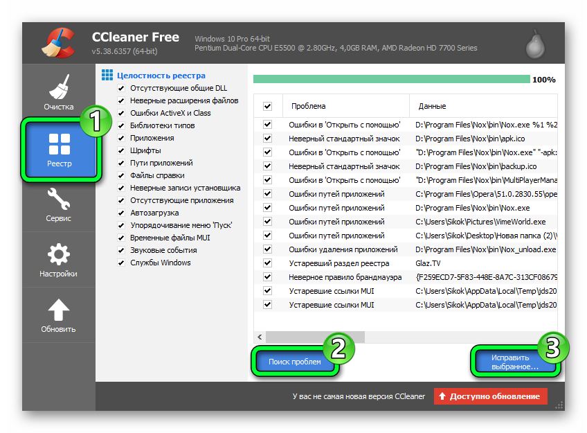The width and height of the screenshot is (587, 433).
Task: Click Поиск проблем button
Action: (x=295, y=362)
